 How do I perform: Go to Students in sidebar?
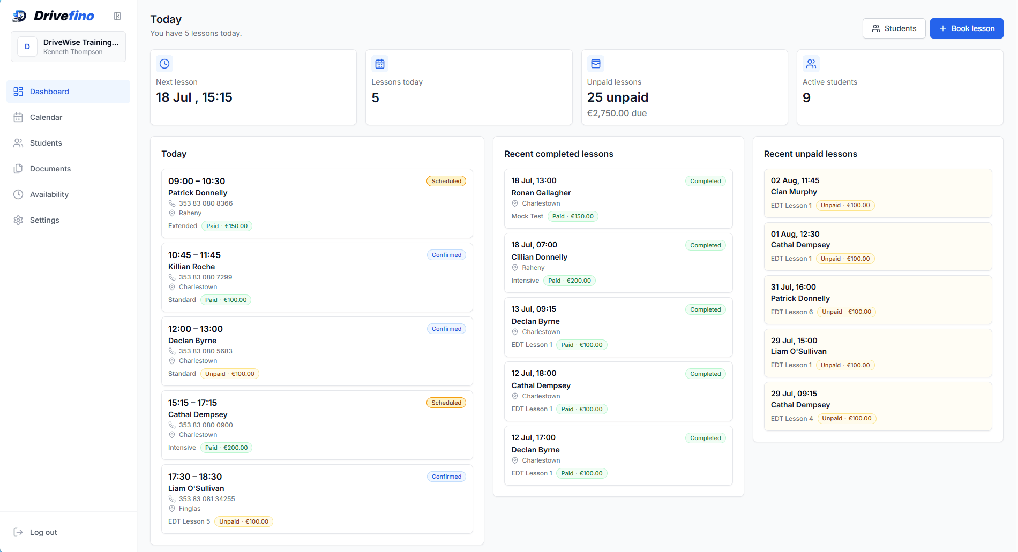(68, 143)
